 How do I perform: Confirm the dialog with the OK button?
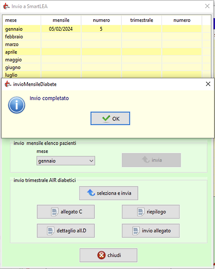110,118
